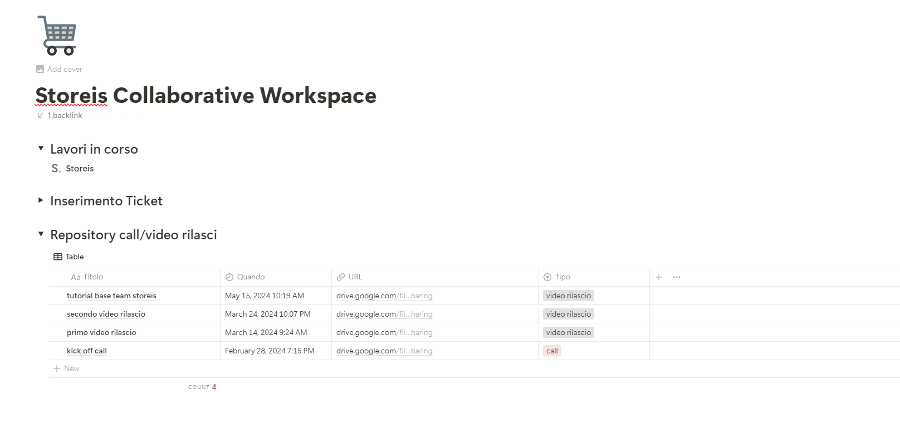
Task: Click the Storeis Collaborative Workspace page title
Action: pos(206,95)
